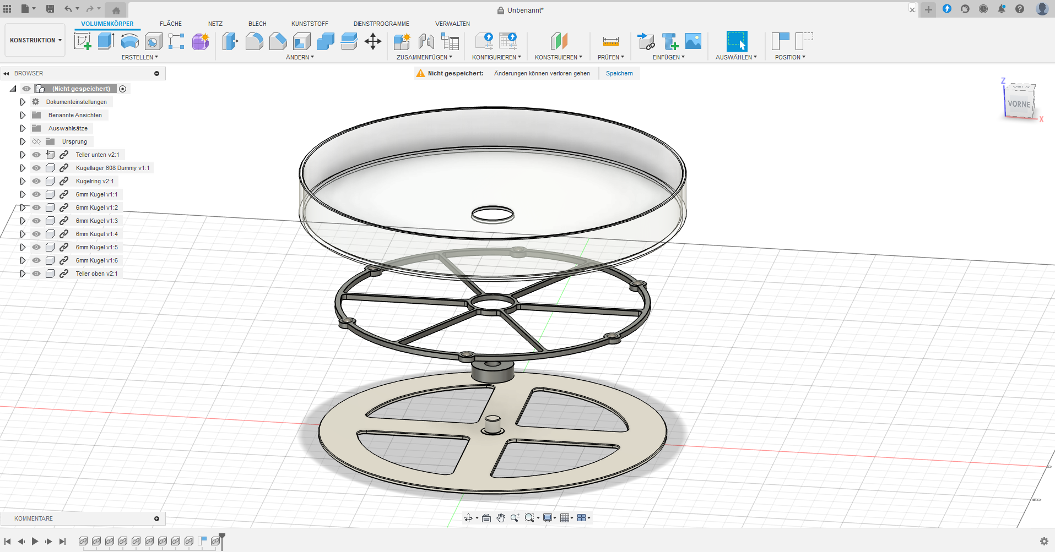The width and height of the screenshot is (1055, 552).
Task: Expand the Auswahlsätze node
Action: (x=23, y=128)
